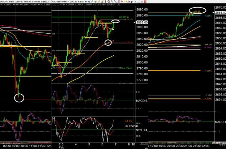Click the 2868.0 price tag on right chart axis
The height and width of the screenshot is (149, 226).
(221, 13)
